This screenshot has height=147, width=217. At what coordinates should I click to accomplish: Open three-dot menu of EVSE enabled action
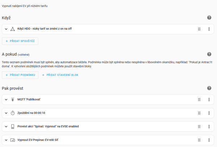[x=209, y=126]
